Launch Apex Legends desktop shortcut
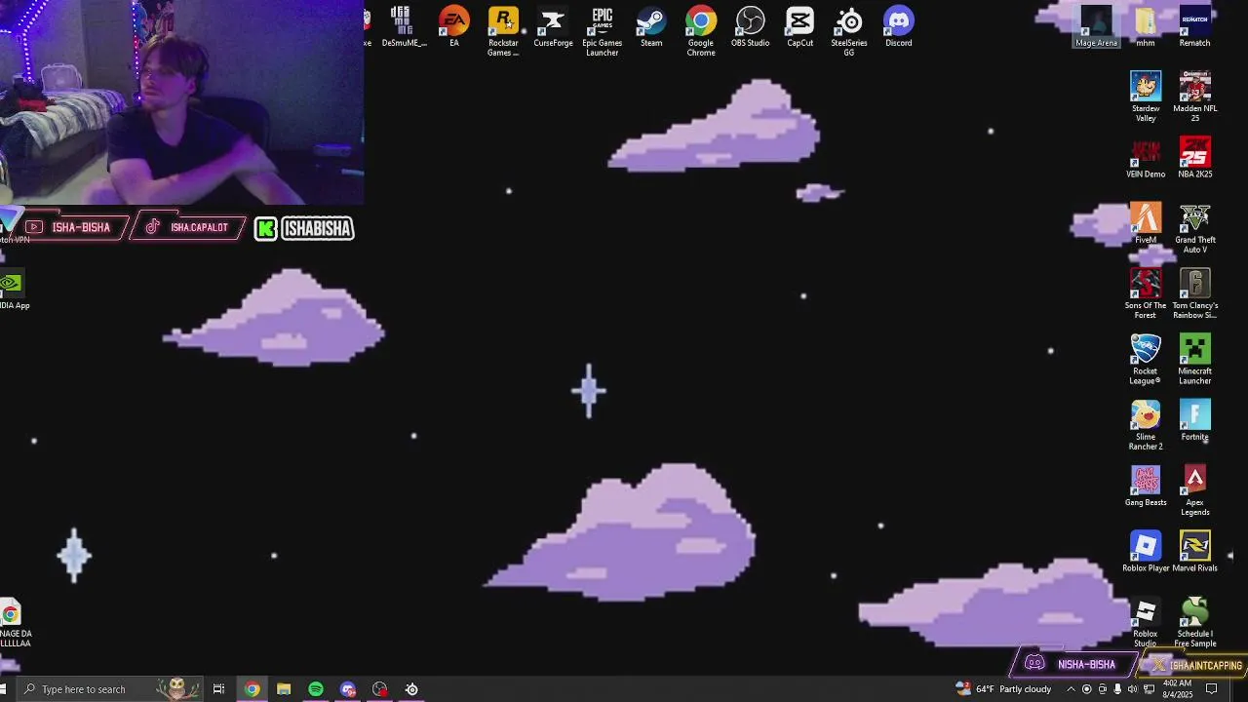This screenshot has width=1248, height=702. point(1194,490)
